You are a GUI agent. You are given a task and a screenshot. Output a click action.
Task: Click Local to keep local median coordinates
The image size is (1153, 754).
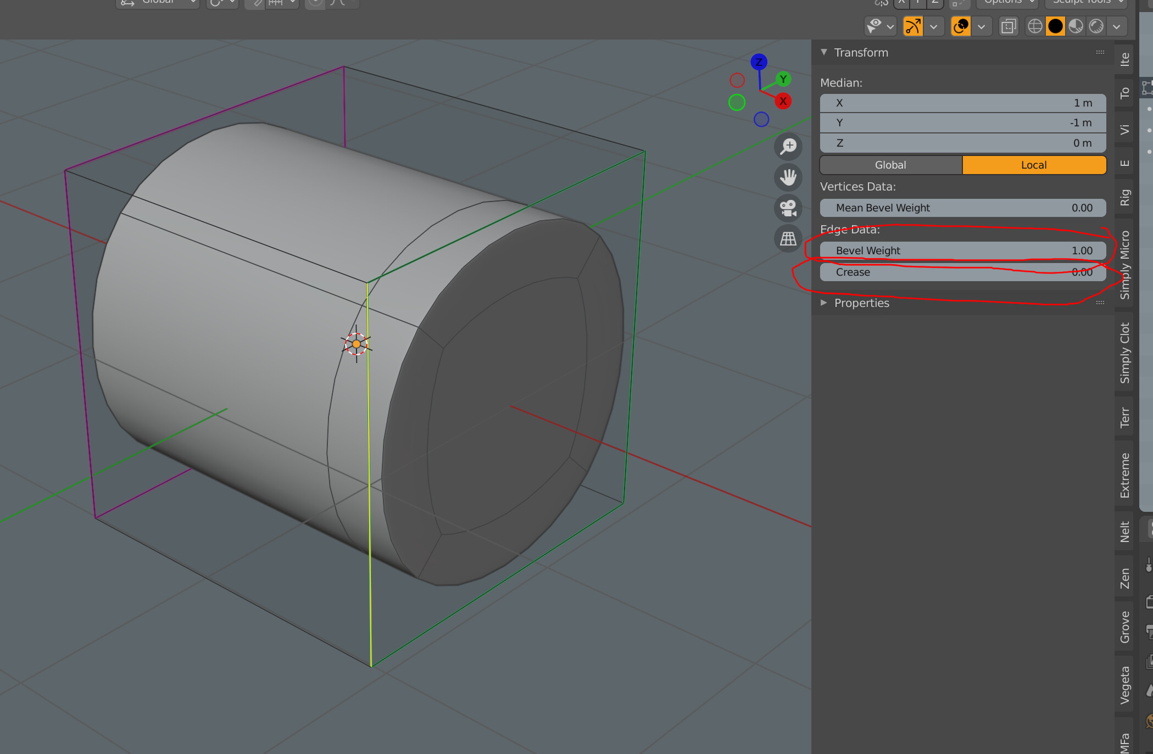[1034, 165]
